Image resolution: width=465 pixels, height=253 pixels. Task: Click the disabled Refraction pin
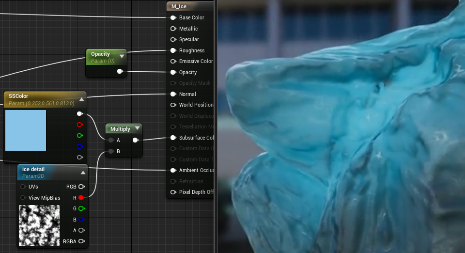coord(173,181)
